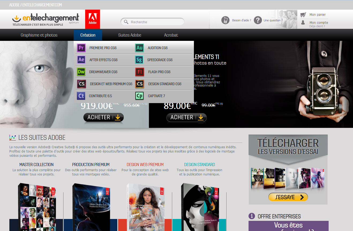Click the Premiere Pro Pr icon
The image size is (353, 231).
[x=81, y=48]
